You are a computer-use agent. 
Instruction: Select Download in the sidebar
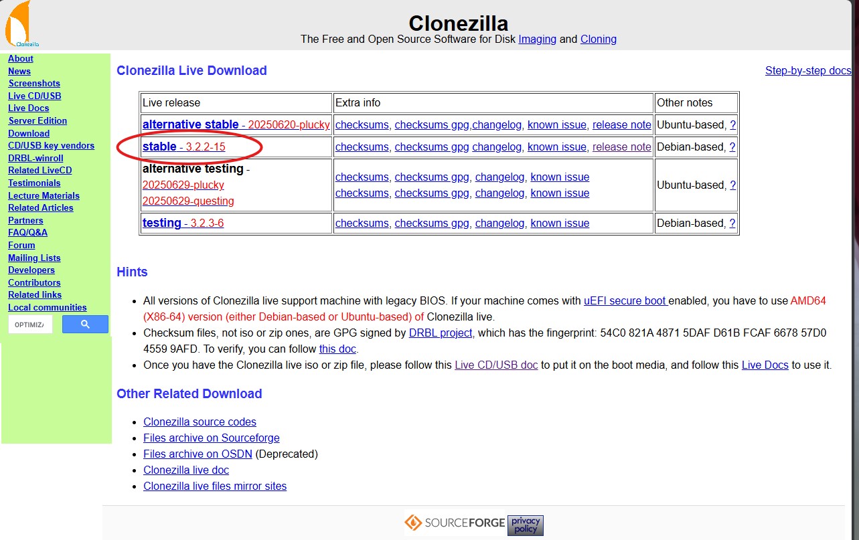(x=29, y=133)
